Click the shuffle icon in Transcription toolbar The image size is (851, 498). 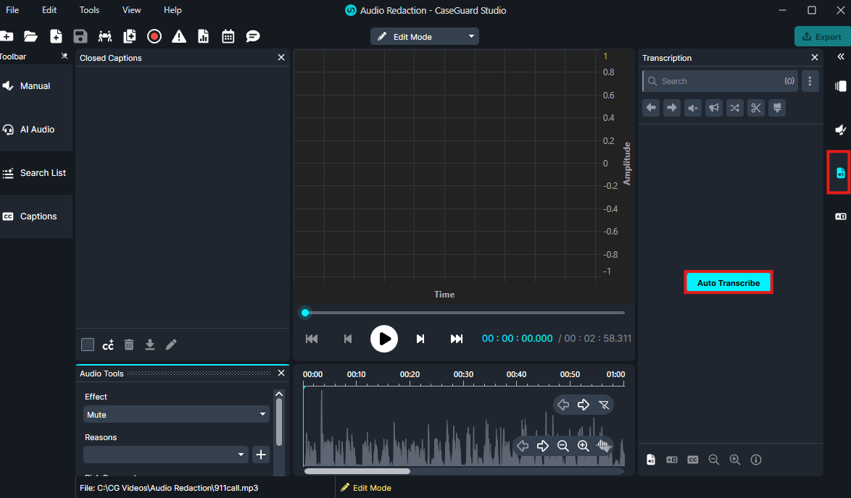(735, 108)
